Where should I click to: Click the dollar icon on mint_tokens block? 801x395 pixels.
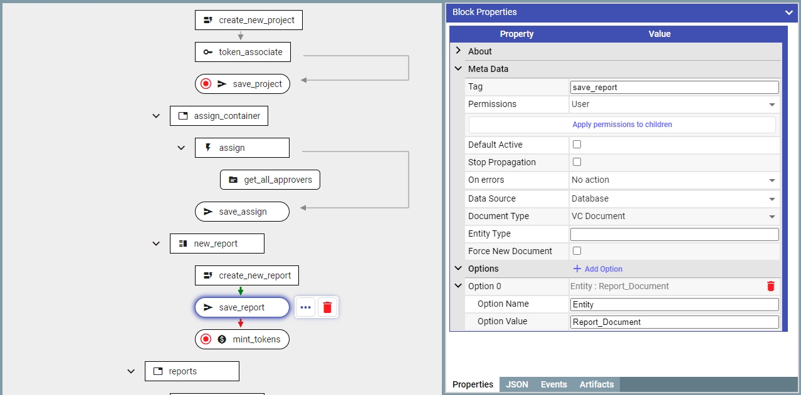click(222, 339)
